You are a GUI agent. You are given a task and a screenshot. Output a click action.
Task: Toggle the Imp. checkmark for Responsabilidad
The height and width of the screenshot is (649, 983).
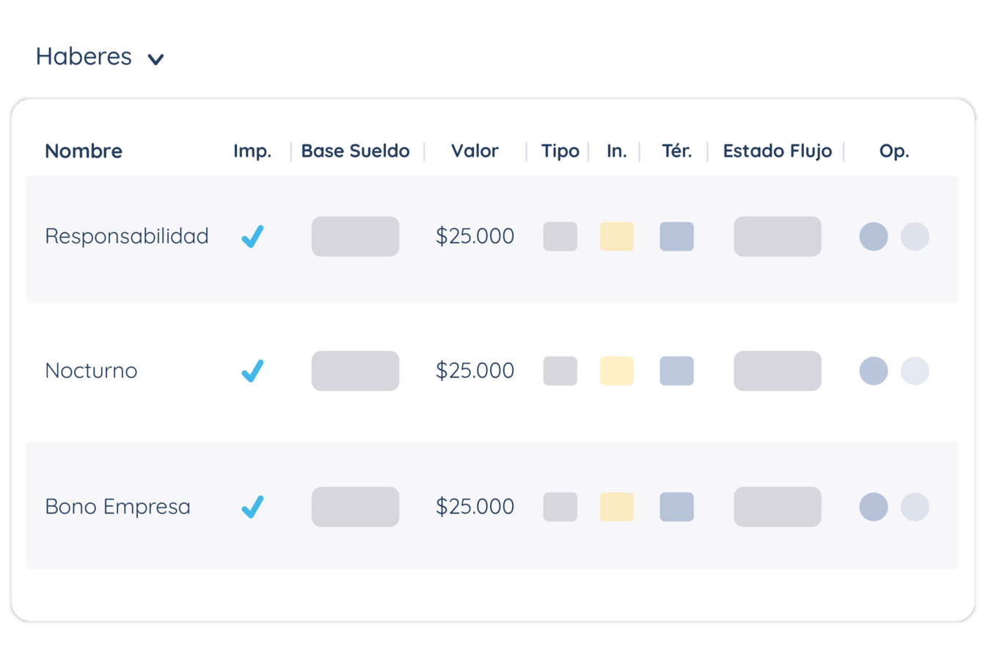[x=252, y=237]
